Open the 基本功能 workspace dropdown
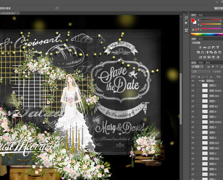The width and height of the screenshot is (223, 180). pos(218,9)
